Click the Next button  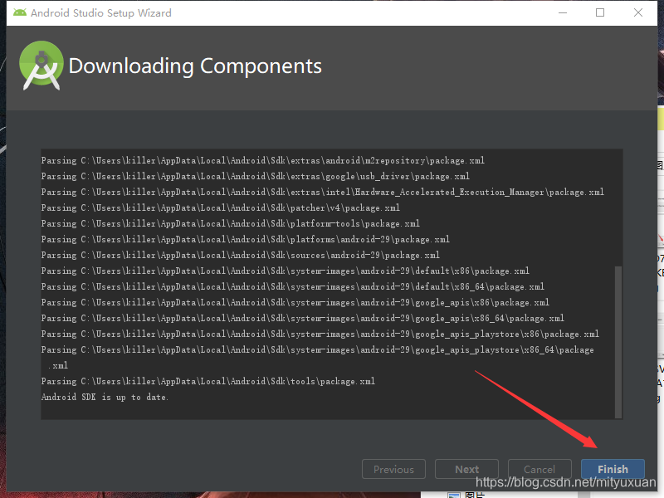click(x=466, y=468)
